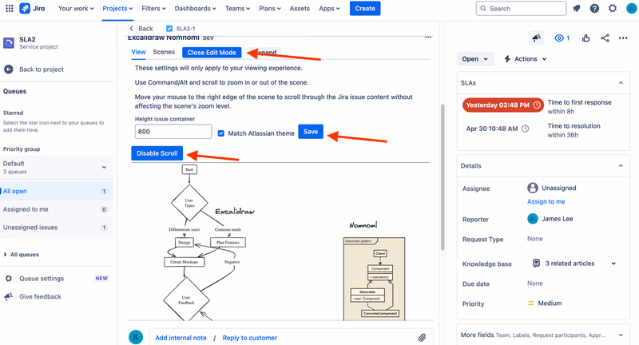Open the settings gear in top bar
This screenshot has height=345, width=639.
[x=613, y=8]
